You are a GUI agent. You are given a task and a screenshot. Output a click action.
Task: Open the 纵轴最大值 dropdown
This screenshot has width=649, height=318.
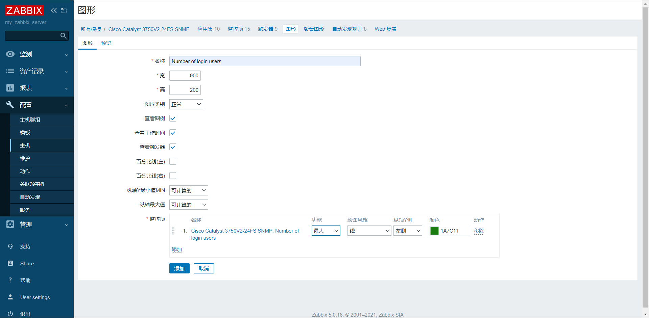[189, 205]
